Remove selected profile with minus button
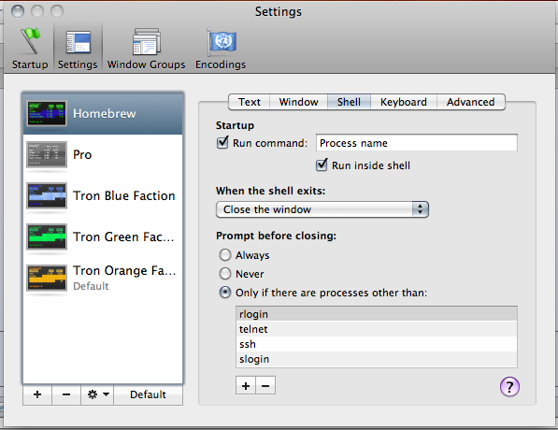This screenshot has height=430, width=558. click(66, 394)
